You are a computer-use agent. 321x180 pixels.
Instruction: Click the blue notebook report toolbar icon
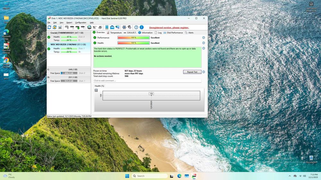point(107,27)
